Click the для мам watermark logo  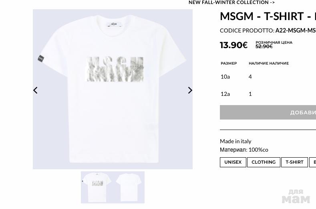tap(296, 196)
